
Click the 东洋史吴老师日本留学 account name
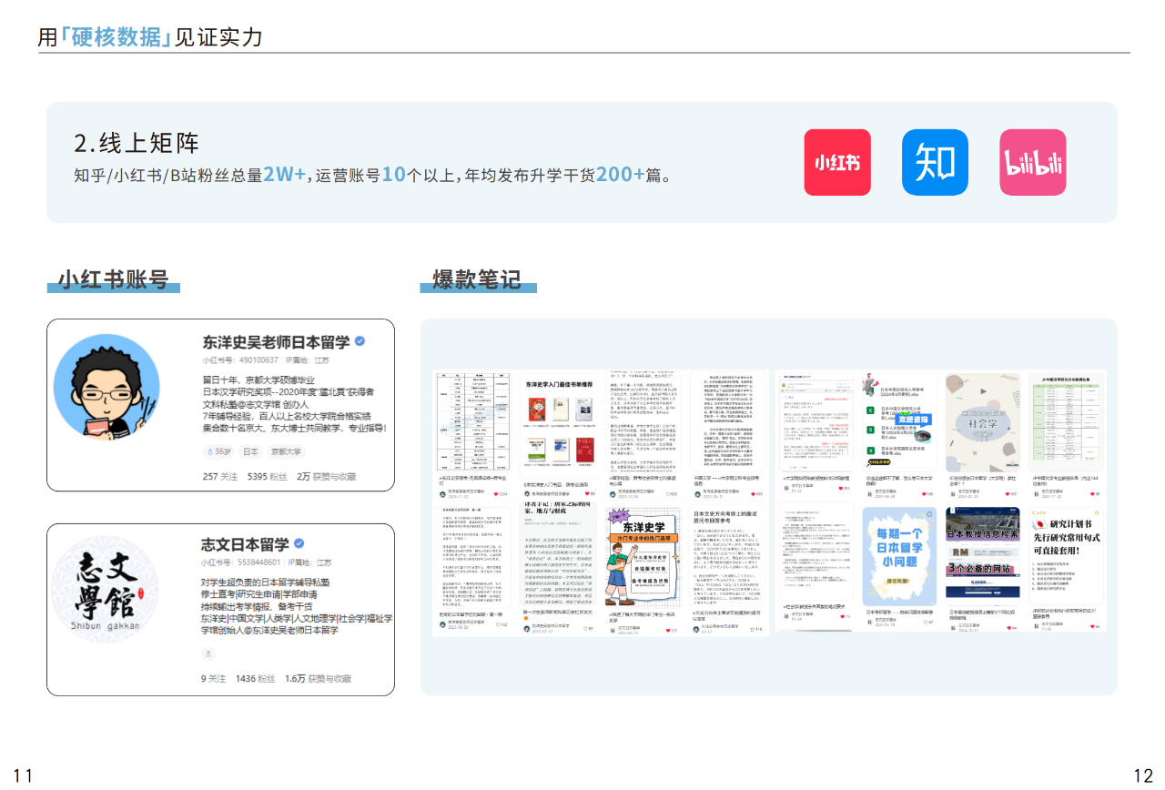point(276,342)
